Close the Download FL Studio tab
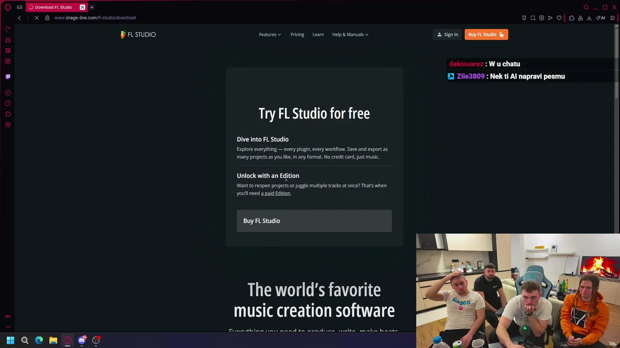 82,7
